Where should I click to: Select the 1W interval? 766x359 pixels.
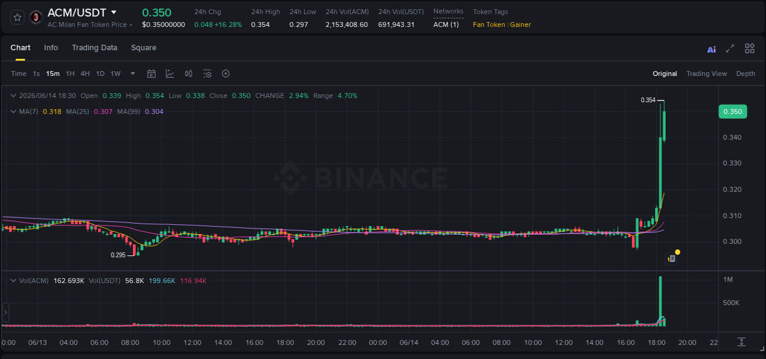pos(115,74)
